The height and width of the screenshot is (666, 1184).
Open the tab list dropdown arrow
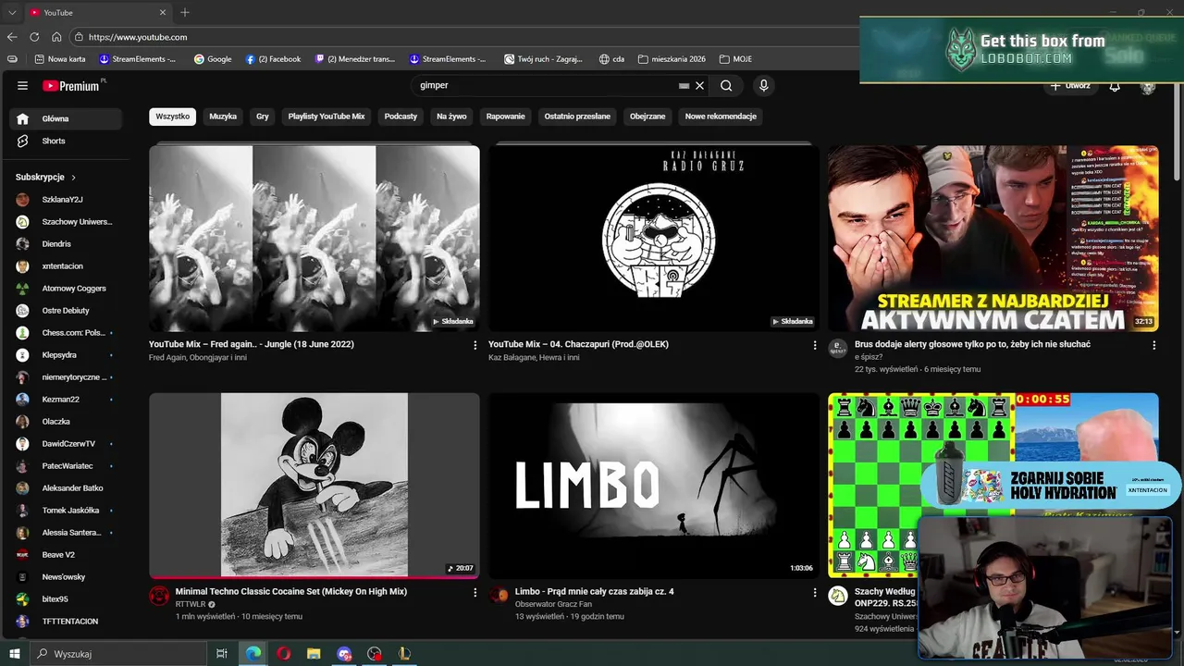(x=12, y=12)
